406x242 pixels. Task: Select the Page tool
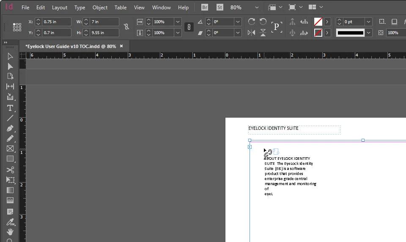[x=10, y=76]
